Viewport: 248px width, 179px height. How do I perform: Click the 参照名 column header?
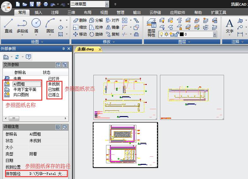[21, 72]
